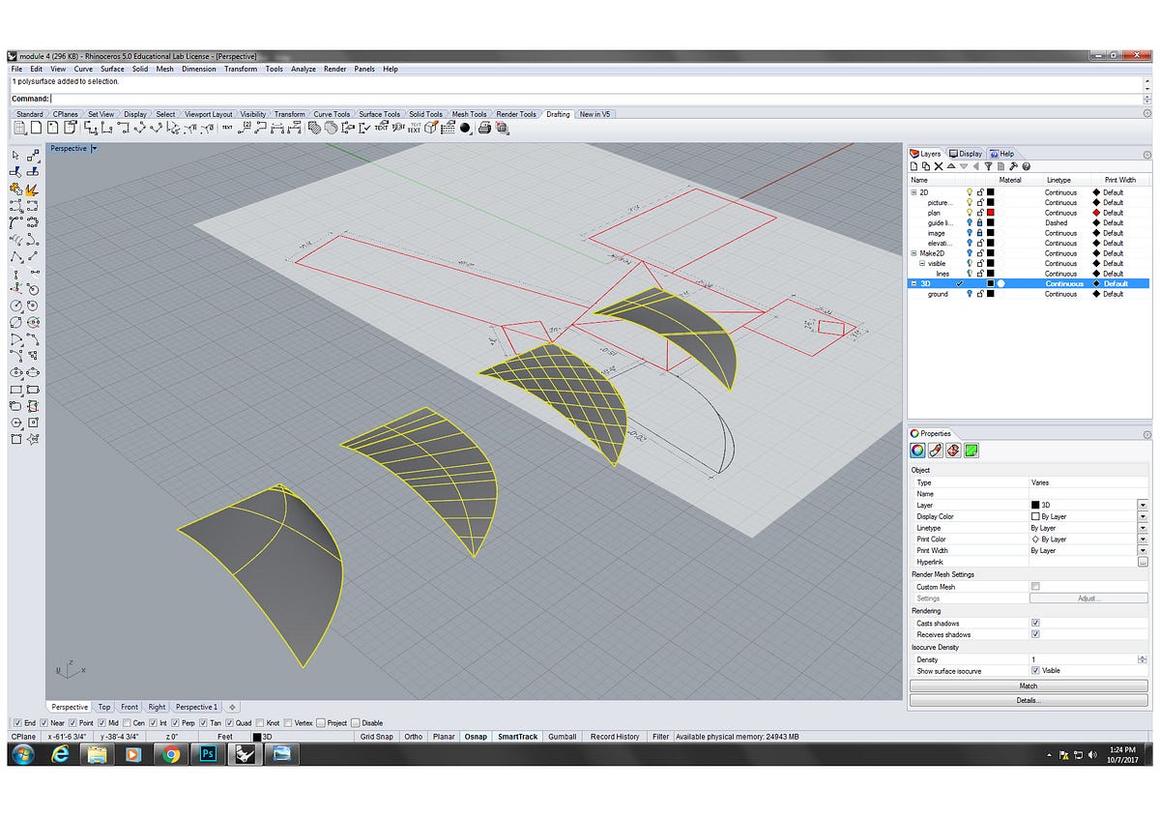Open the Layer dropdown in Properties panel
1160x816 pixels.
pyautogui.click(x=1142, y=505)
